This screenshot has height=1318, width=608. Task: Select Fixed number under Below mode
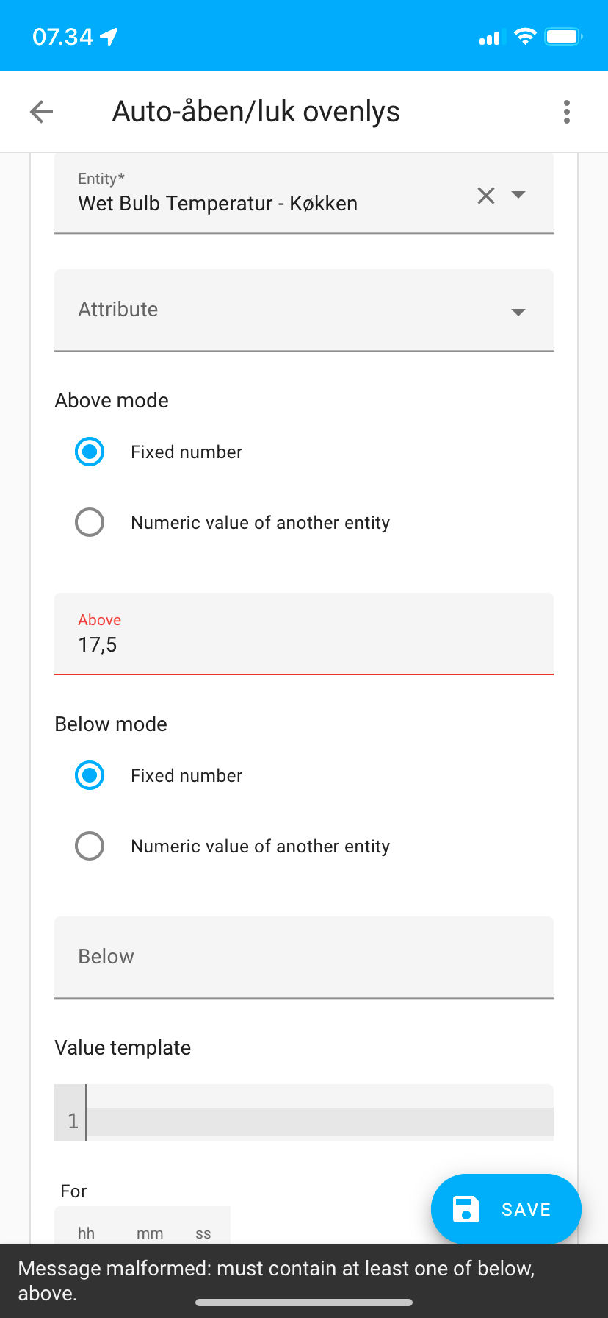click(89, 775)
